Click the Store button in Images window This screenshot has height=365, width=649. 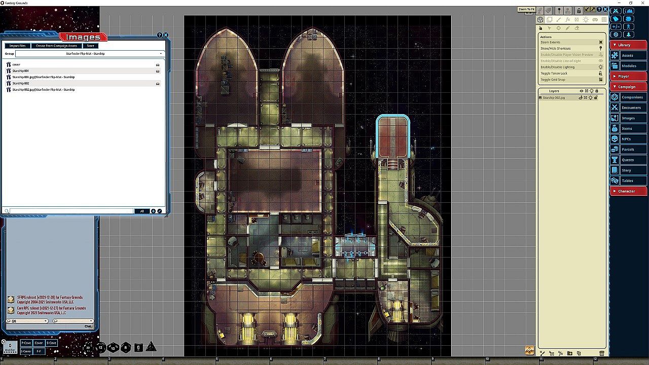pos(90,46)
